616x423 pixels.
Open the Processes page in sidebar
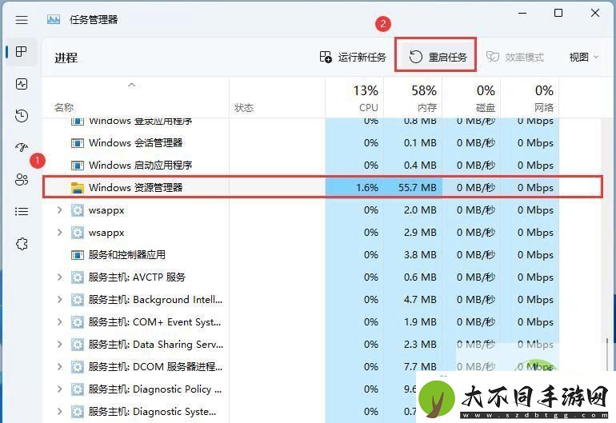pos(22,51)
